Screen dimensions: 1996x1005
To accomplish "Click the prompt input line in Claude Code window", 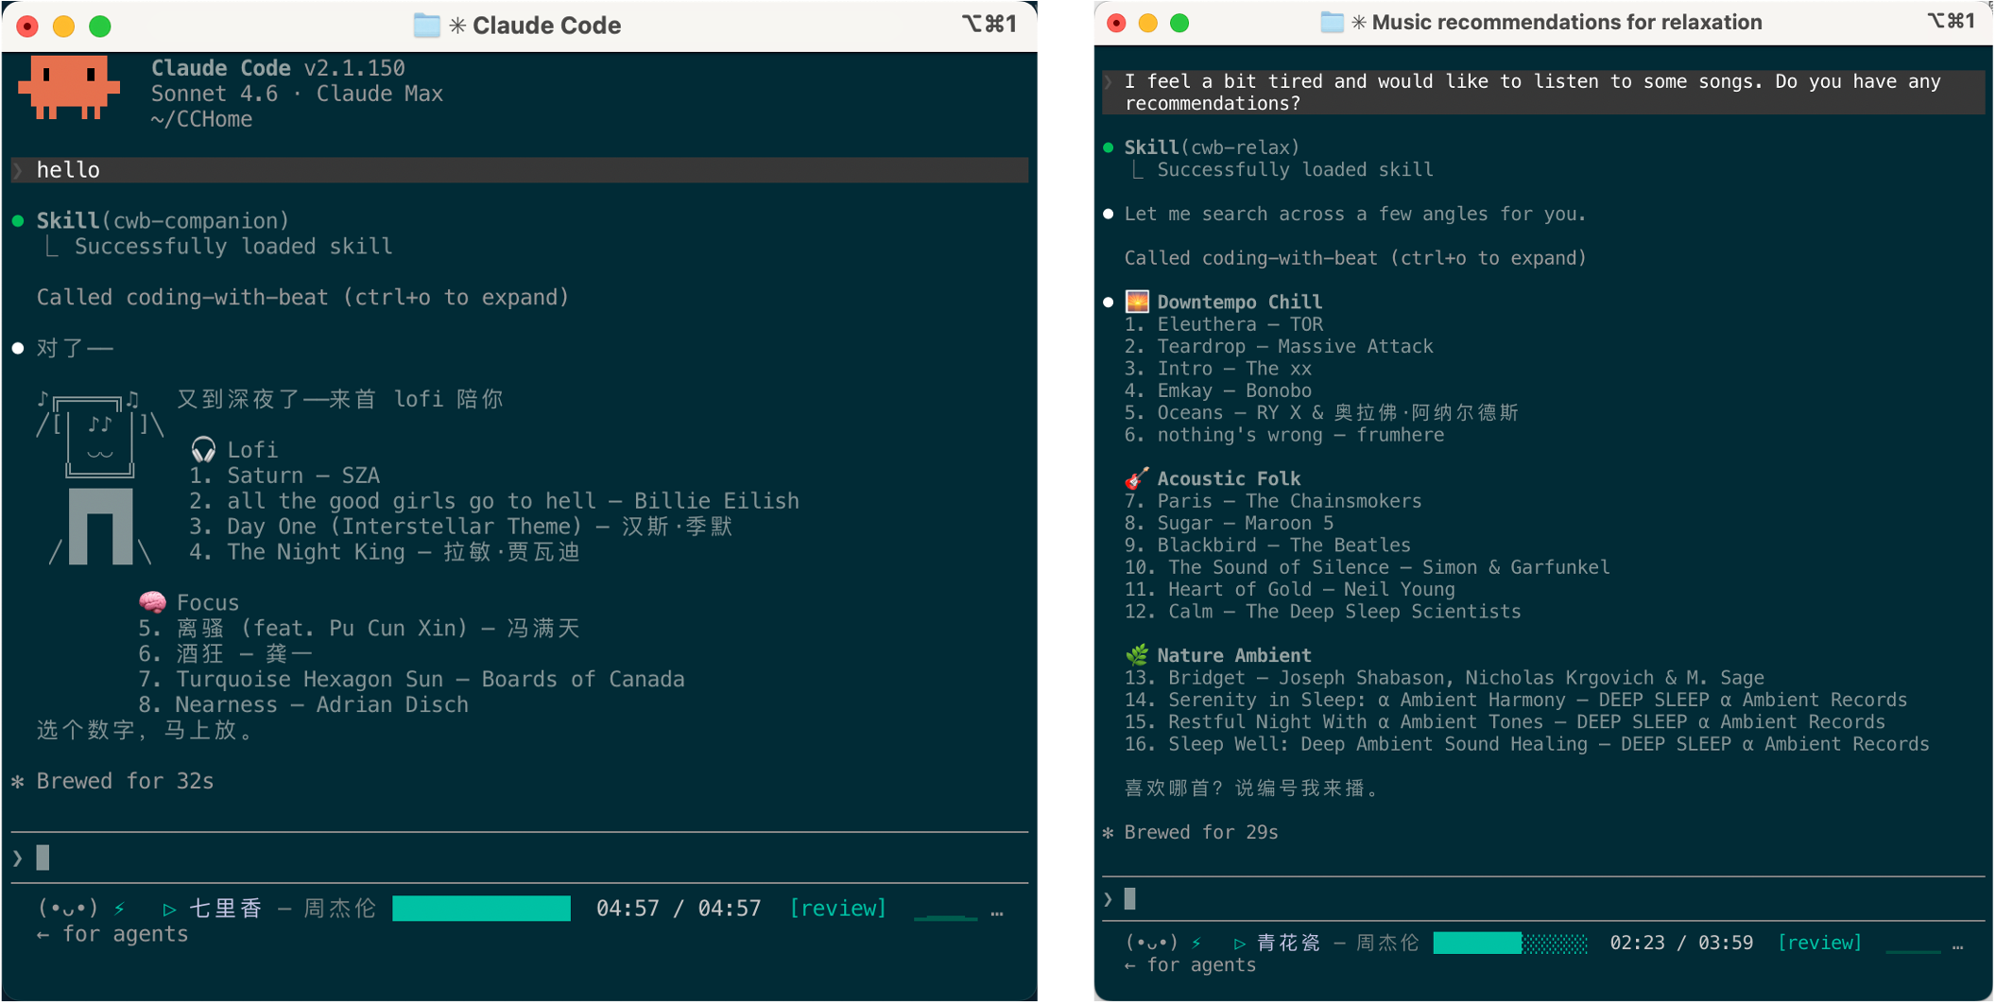I will coord(520,858).
